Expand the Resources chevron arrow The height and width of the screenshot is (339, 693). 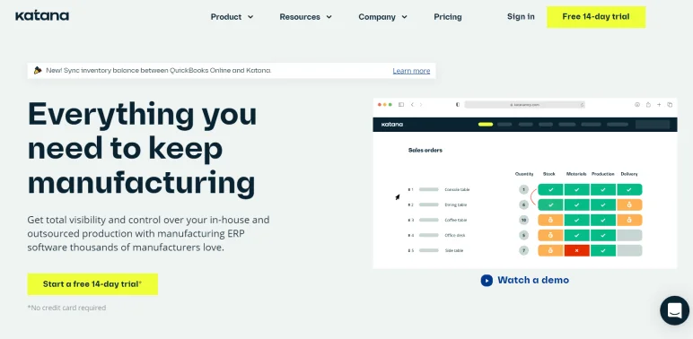[x=329, y=17]
